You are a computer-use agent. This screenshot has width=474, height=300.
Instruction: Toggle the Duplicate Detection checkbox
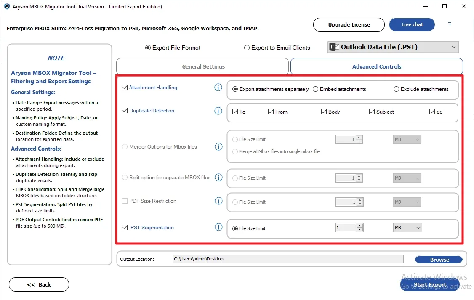click(x=125, y=111)
